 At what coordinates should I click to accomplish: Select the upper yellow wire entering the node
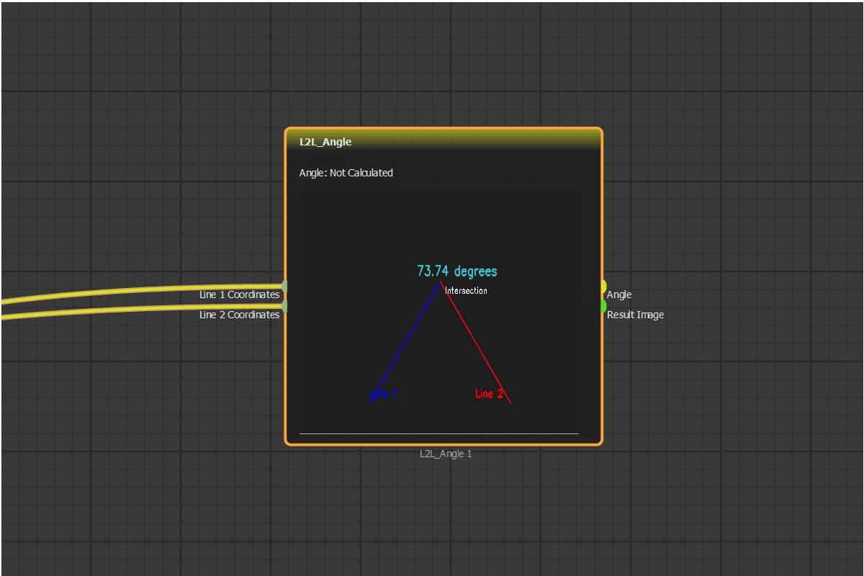click(144, 289)
